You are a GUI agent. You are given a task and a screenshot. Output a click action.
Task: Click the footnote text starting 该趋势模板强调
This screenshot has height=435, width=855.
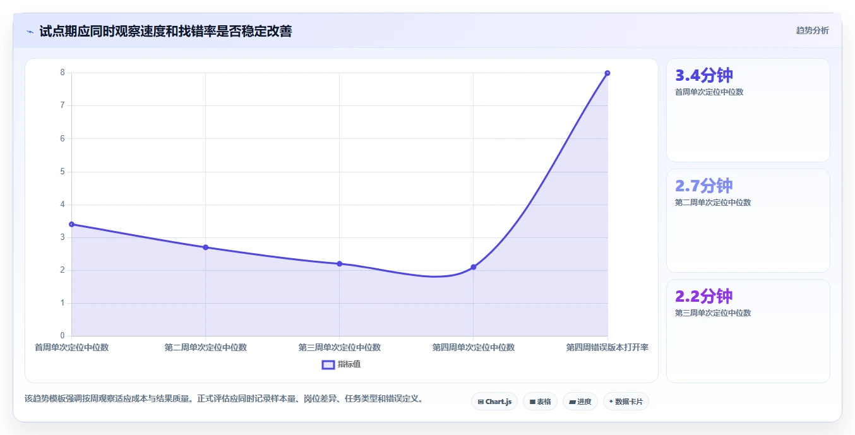click(x=224, y=399)
